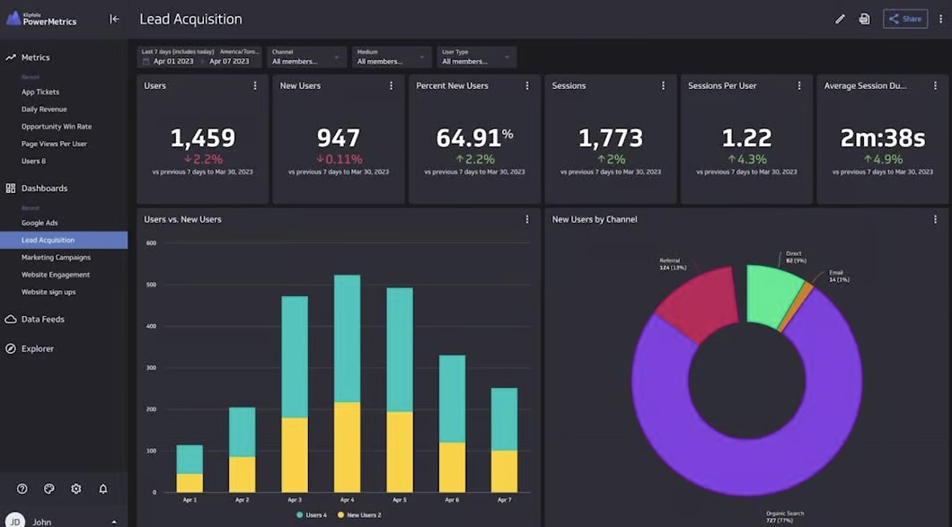The width and height of the screenshot is (952, 527).
Task: Click the Share button
Action: coord(904,18)
